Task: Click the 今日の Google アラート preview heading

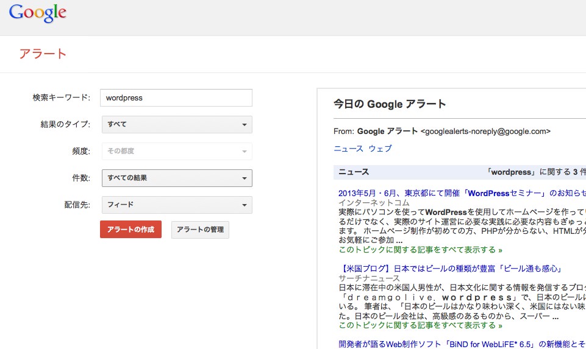Action: (x=390, y=104)
